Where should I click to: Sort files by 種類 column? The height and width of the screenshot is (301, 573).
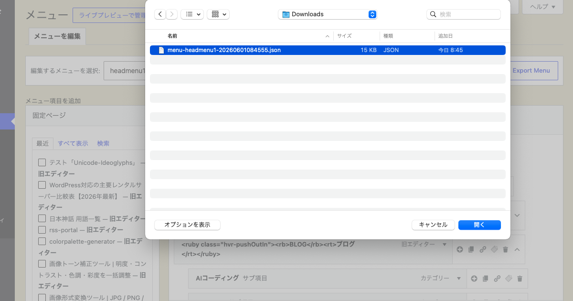click(x=388, y=36)
